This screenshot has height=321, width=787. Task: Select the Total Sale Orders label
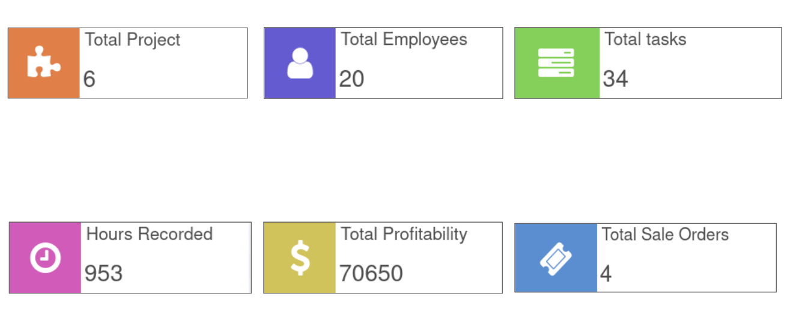(x=665, y=234)
